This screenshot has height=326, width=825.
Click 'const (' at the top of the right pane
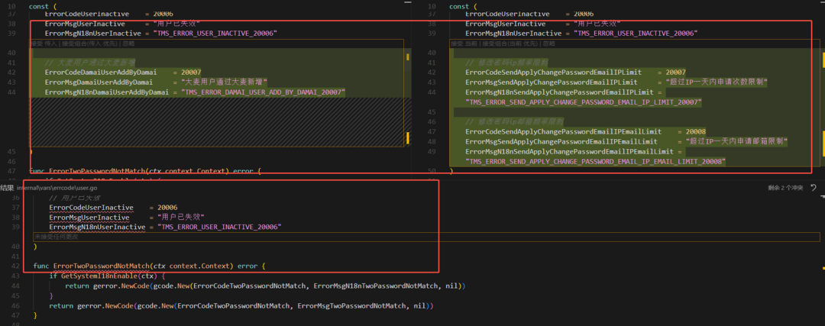pos(464,6)
